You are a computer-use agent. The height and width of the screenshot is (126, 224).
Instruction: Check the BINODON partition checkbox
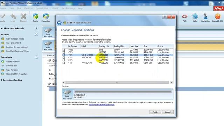64,57
